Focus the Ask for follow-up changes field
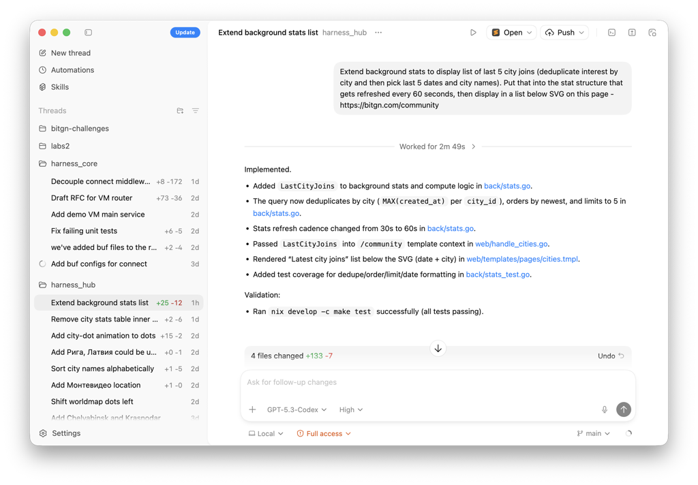Screen dimensions: 698x485 (436, 382)
